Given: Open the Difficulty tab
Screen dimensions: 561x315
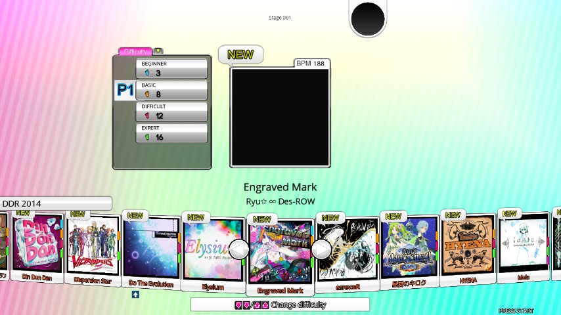Looking at the screenshot, I should pyautogui.click(x=135, y=51).
